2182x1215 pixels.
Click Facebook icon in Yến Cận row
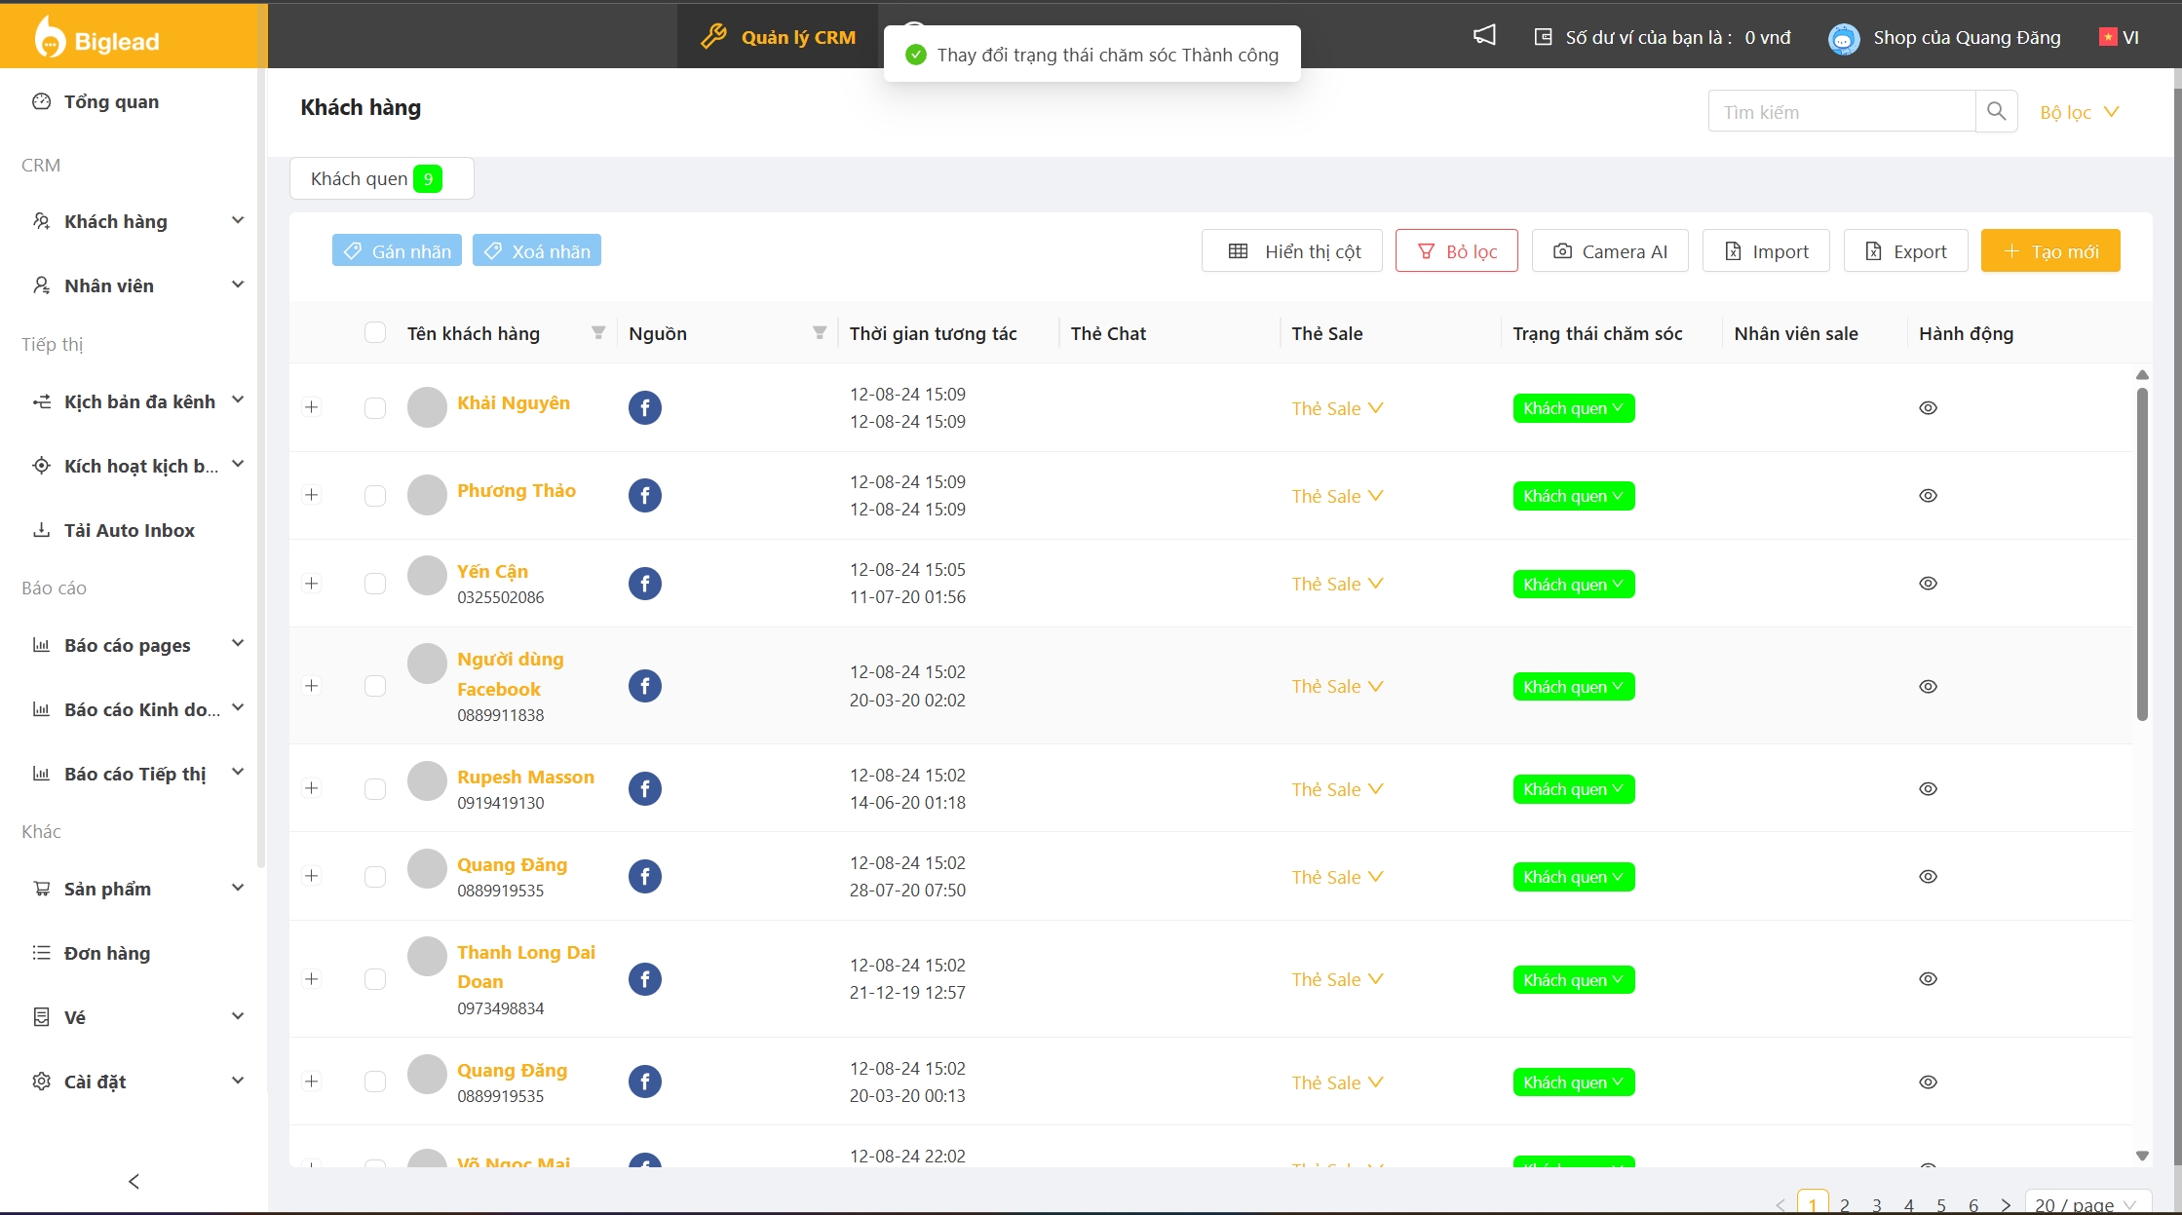click(645, 584)
